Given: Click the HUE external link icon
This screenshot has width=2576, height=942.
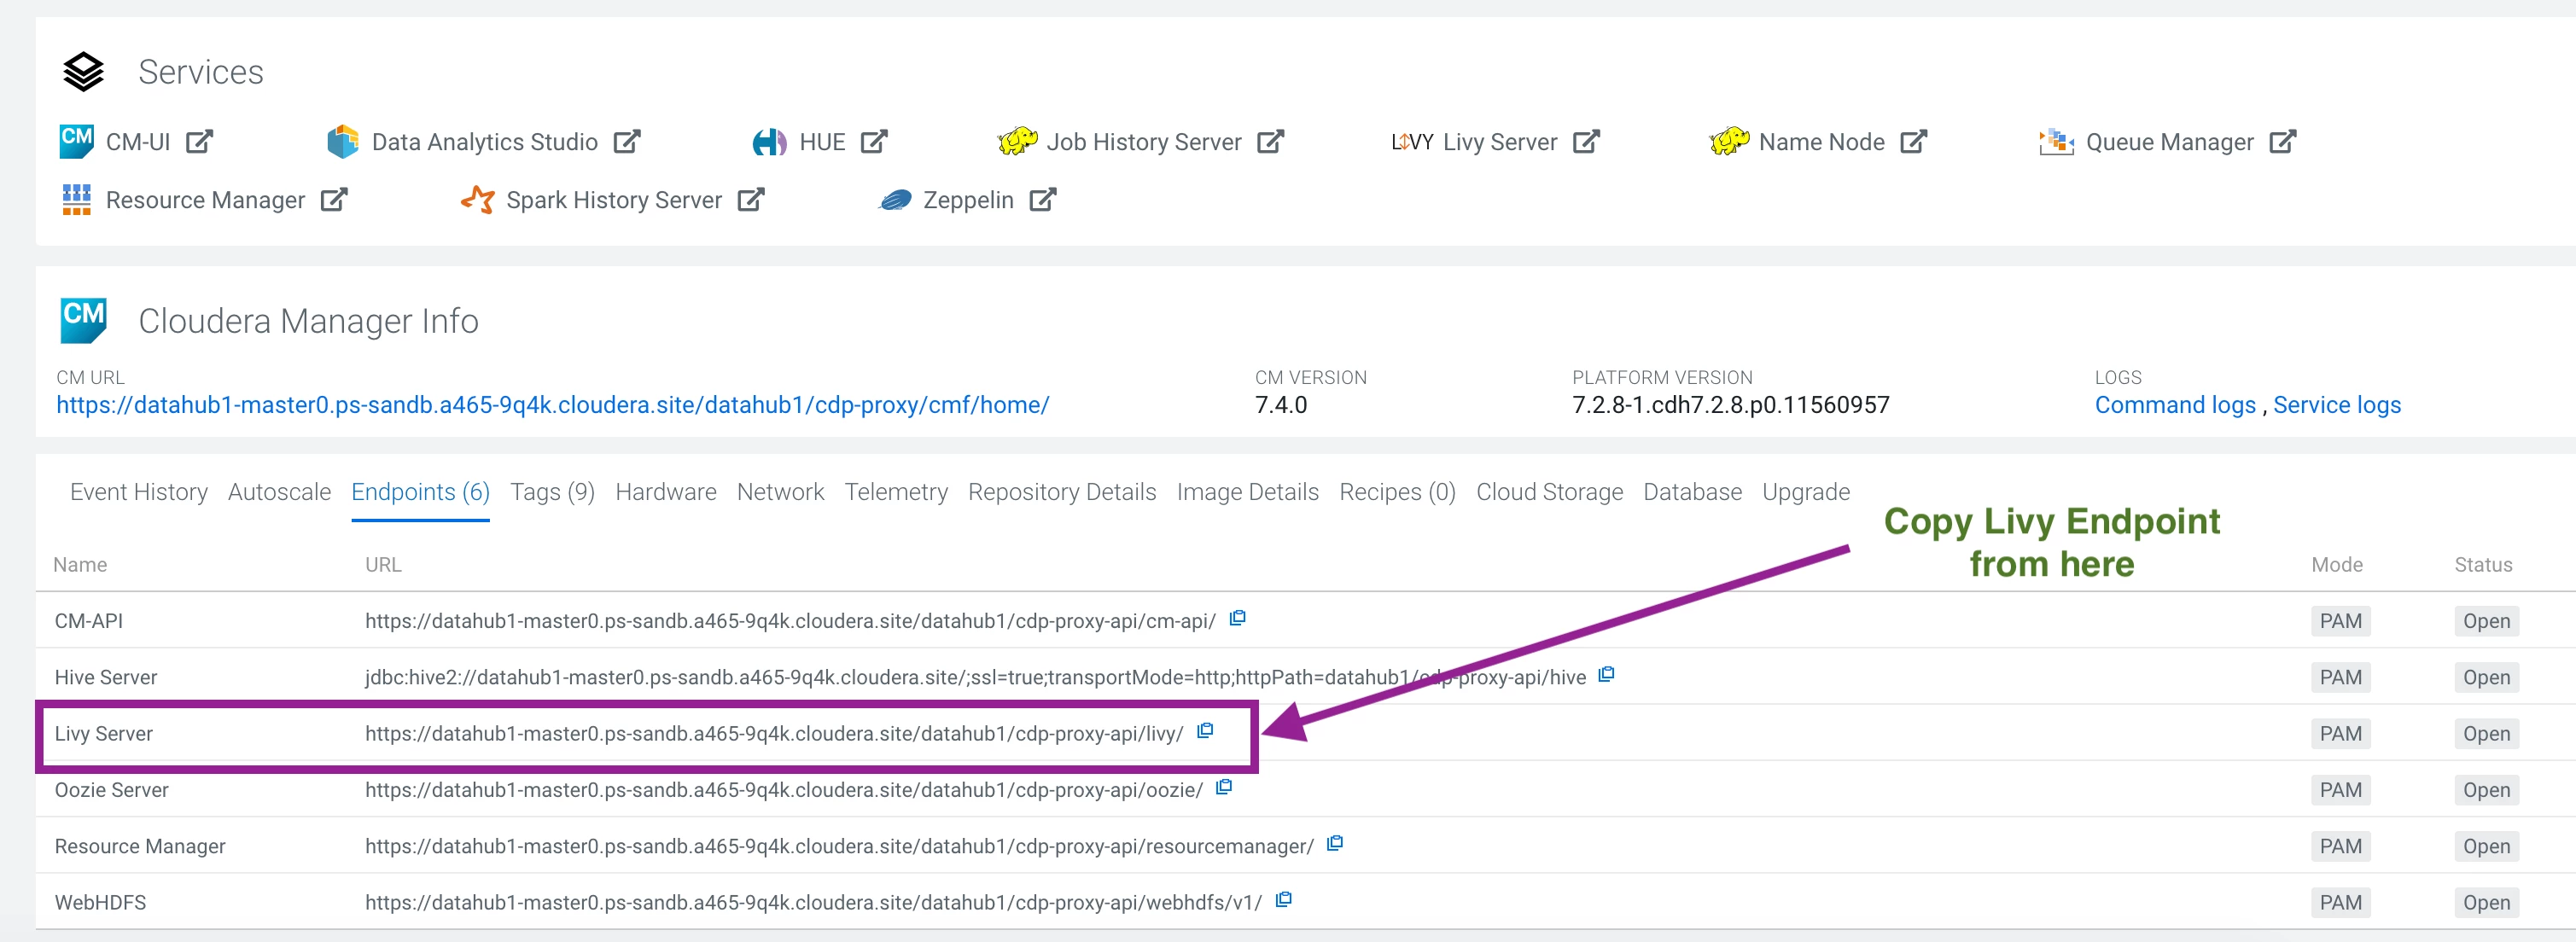Looking at the screenshot, I should pyautogui.click(x=874, y=142).
